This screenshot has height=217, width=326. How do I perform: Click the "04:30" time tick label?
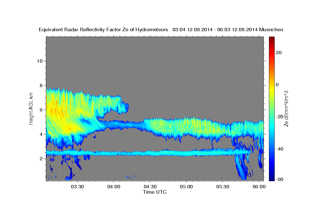coord(150,187)
